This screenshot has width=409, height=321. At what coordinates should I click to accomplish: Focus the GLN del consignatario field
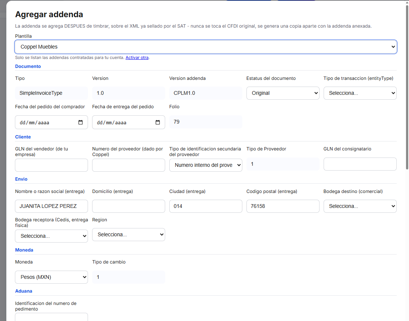(360, 164)
